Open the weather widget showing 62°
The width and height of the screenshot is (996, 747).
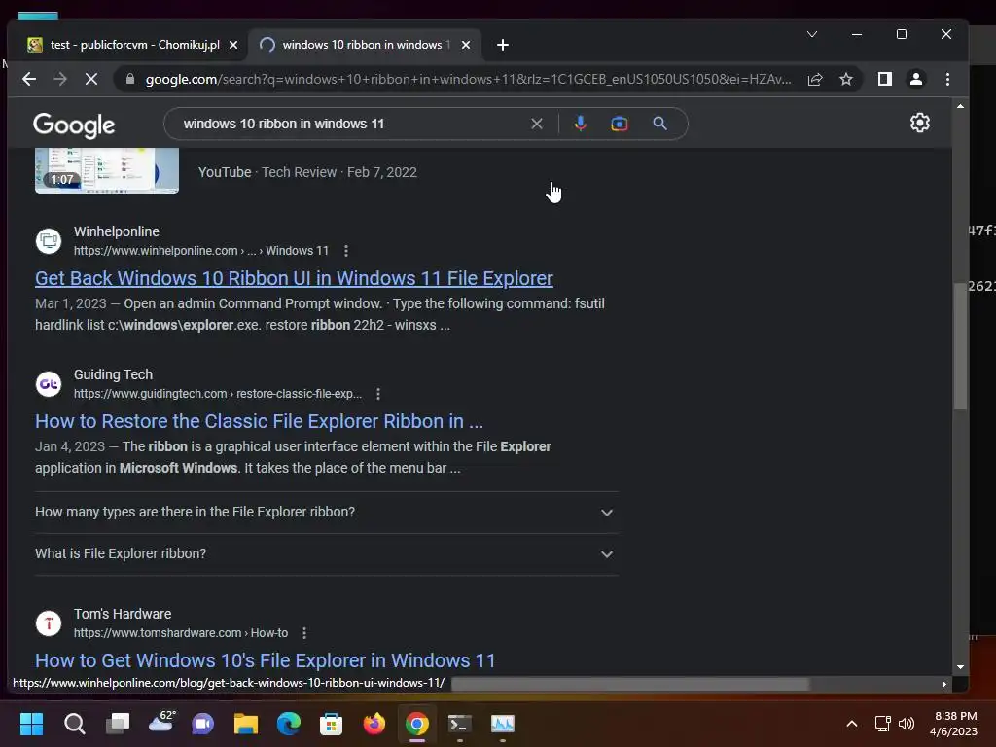[160, 723]
